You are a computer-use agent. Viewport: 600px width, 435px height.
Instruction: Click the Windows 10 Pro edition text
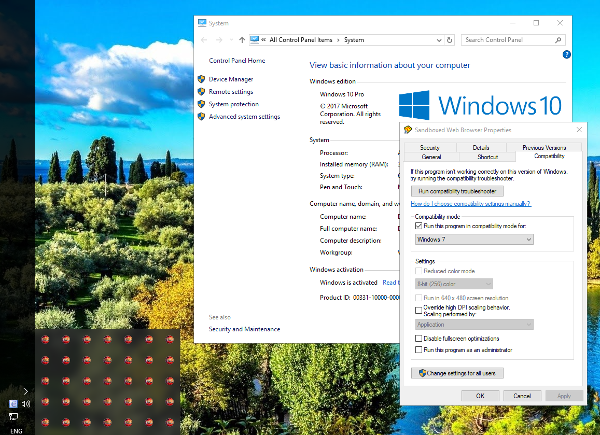pos(342,94)
